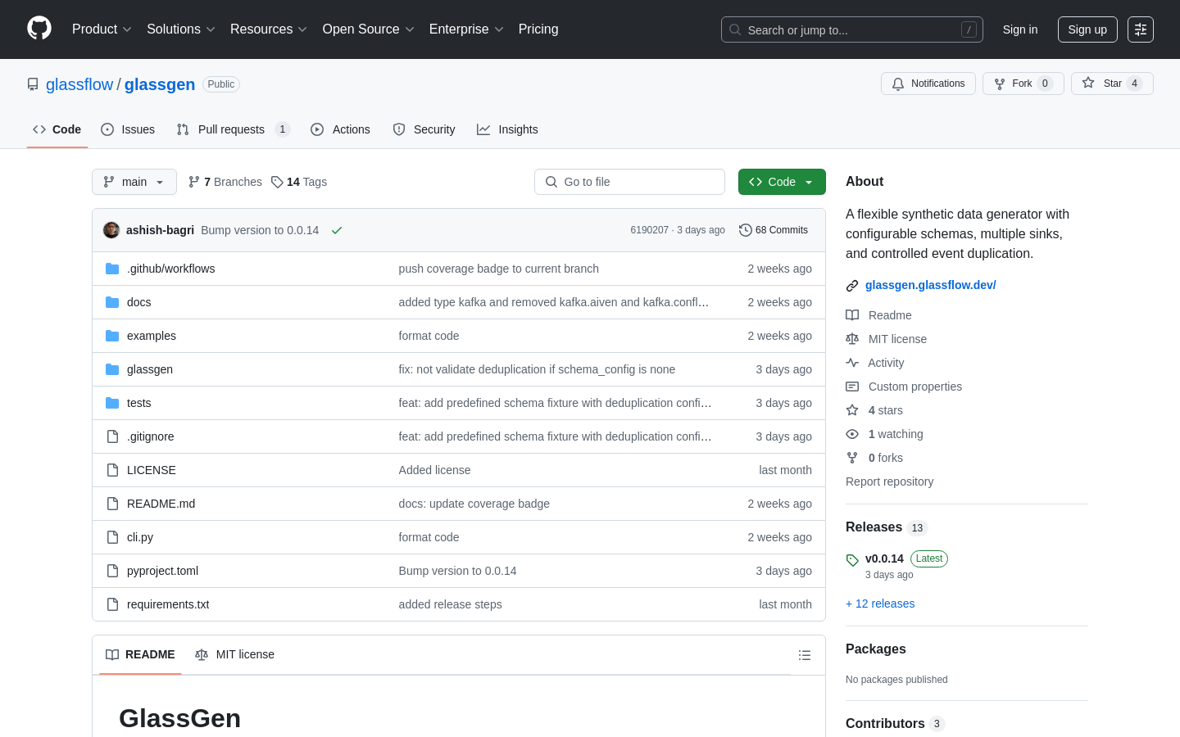Open the Enterprise dropdown
The image size is (1180, 737).
point(466,29)
